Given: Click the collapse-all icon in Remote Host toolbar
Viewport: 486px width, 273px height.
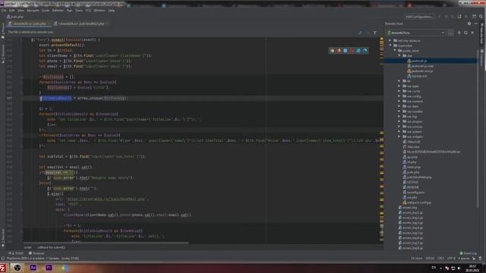Looking at the screenshot, I should pos(465,33).
